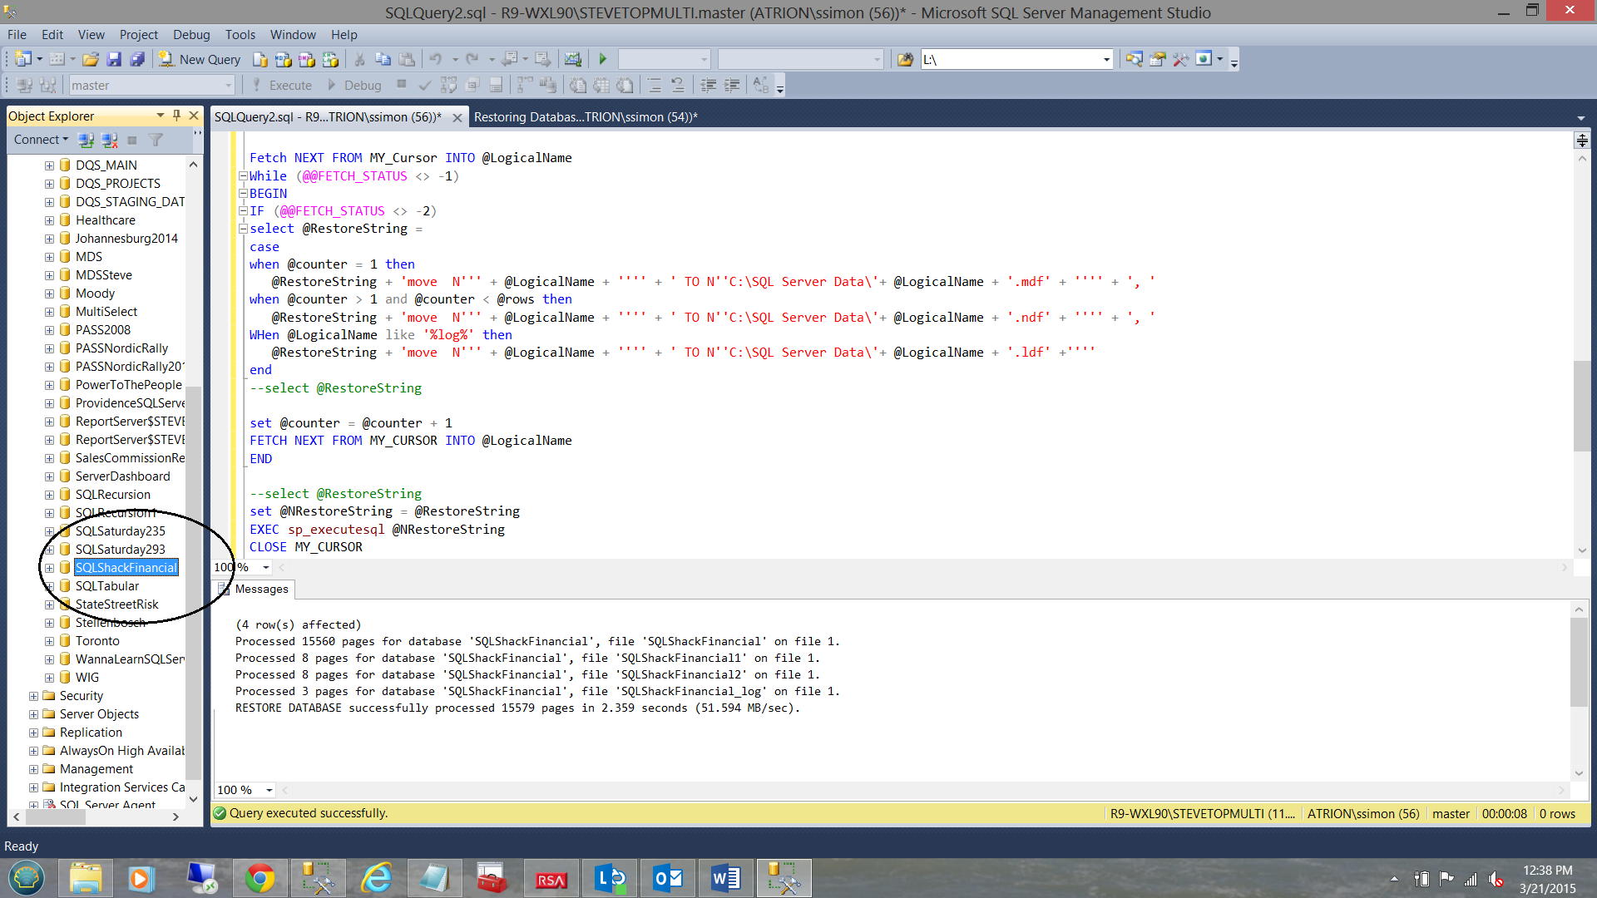1597x898 pixels.
Task: Expand the SQLShackFinancial database node
Action: tap(49, 568)
